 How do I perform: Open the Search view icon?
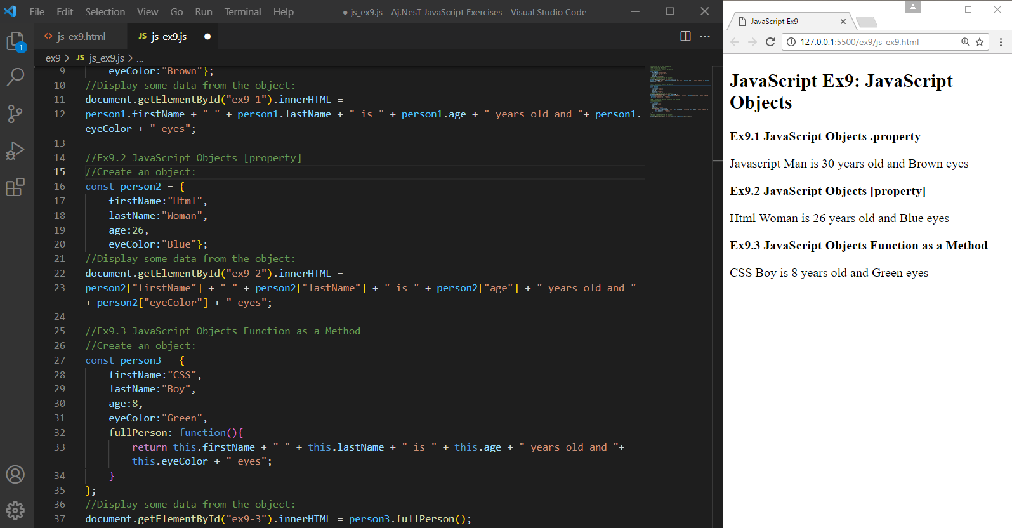pyautogui.click(x=15, y=77)
